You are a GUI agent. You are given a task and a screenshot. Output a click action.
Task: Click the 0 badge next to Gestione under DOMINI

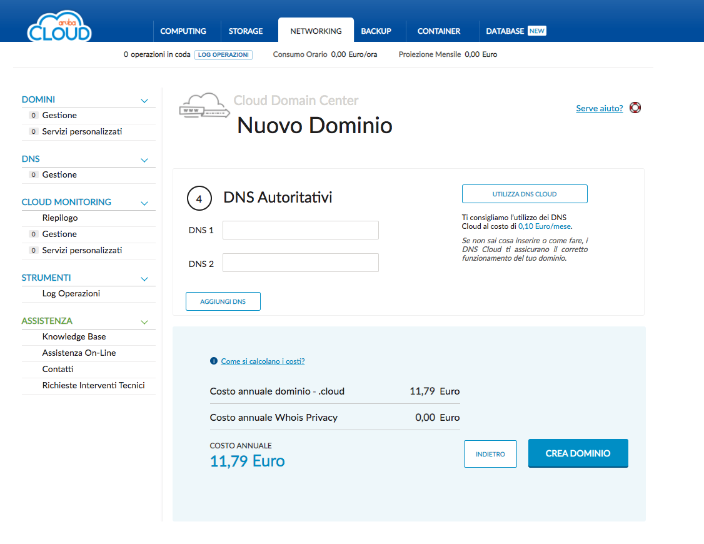[x=33, y=115]
